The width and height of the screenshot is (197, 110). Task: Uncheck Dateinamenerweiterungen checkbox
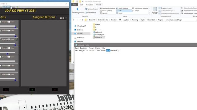point(182,11)
